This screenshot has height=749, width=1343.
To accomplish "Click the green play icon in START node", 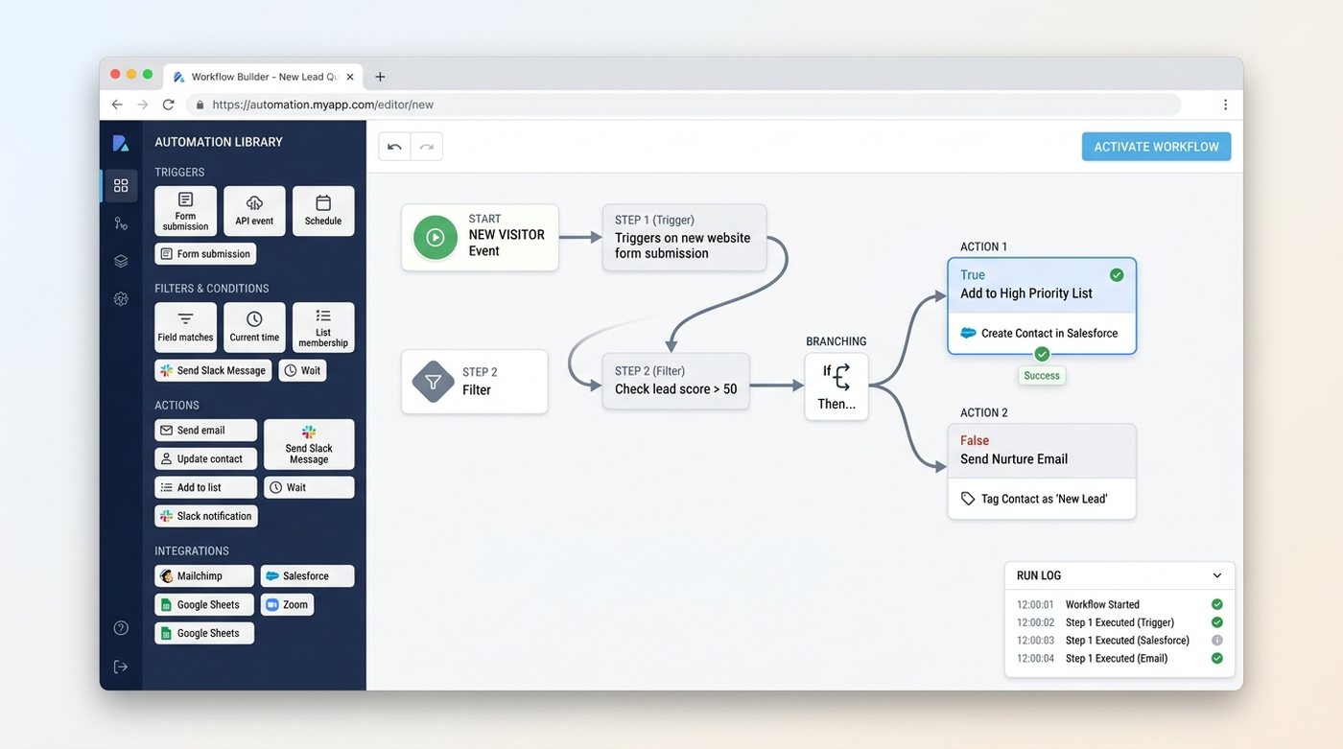I will [x=436, y=237].
